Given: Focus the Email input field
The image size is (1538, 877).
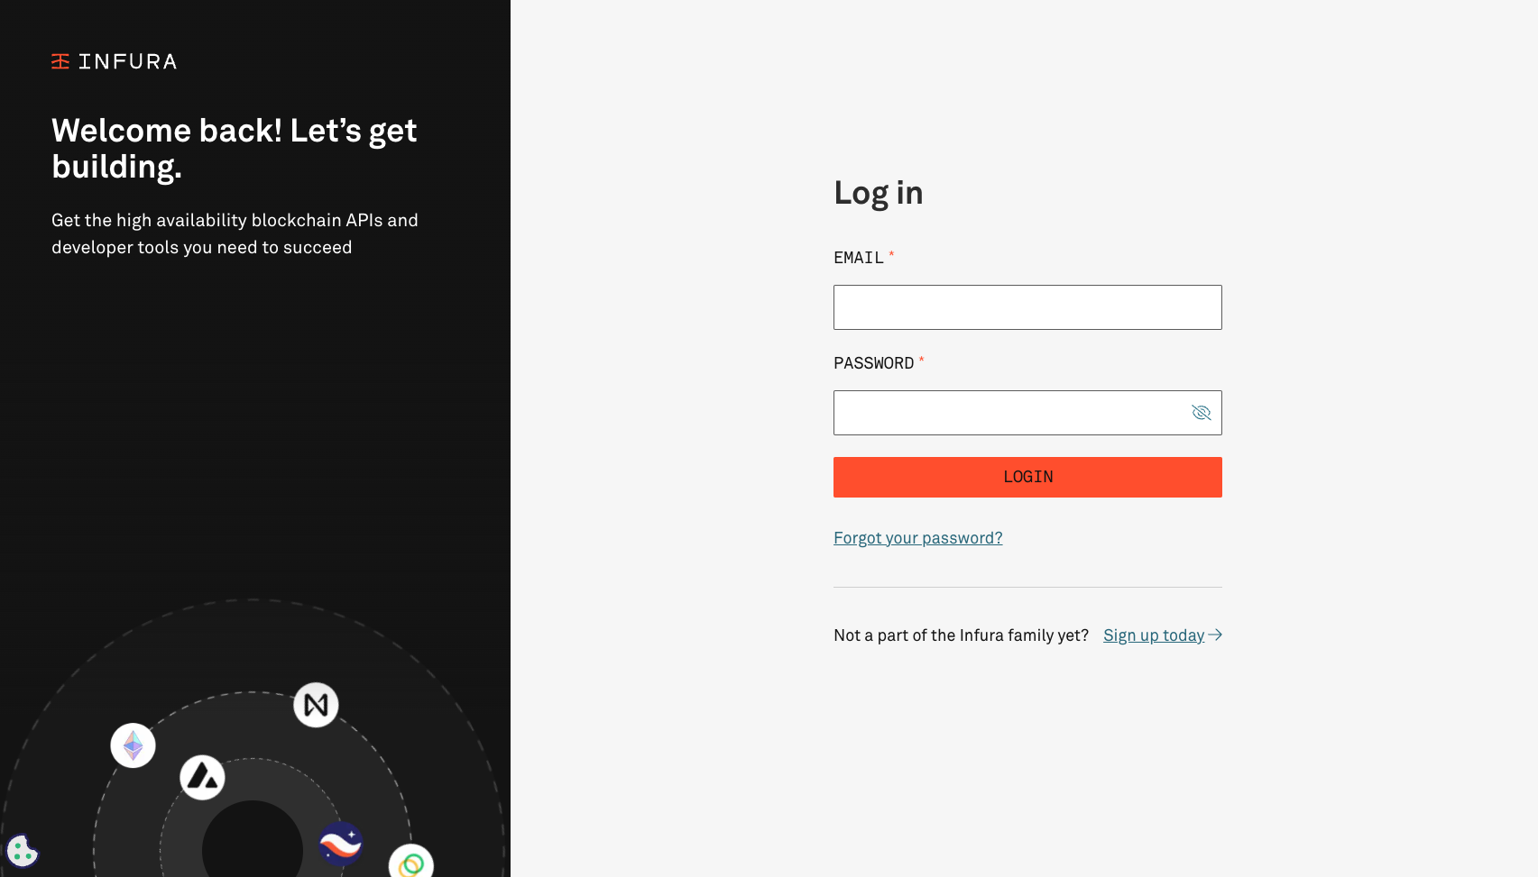Looking at the screenshot, I should click(1027, 307).
